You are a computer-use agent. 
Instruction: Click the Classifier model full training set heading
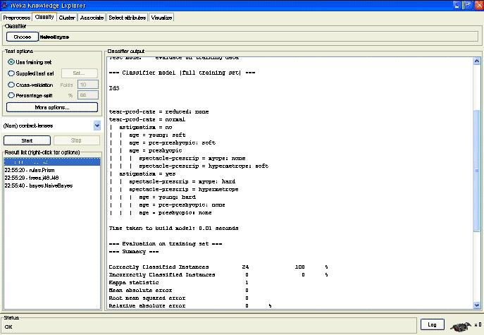pyautogui.click(x=182, y=73)
